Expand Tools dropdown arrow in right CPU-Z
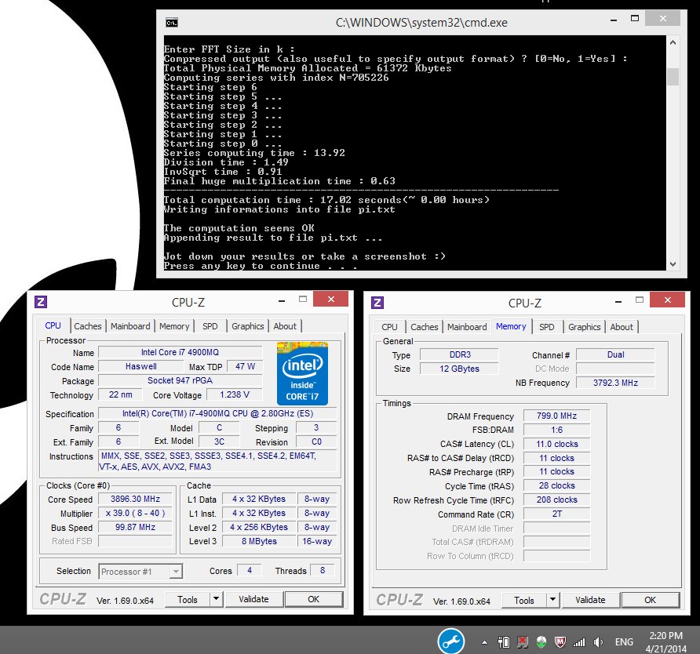Screen dimensions: 700x654 [x=552, y=601]
